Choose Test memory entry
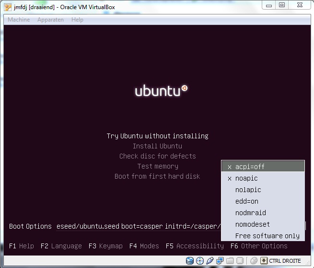Image resolution: width=314 pixels, height=268 pixels. point(158,166)
